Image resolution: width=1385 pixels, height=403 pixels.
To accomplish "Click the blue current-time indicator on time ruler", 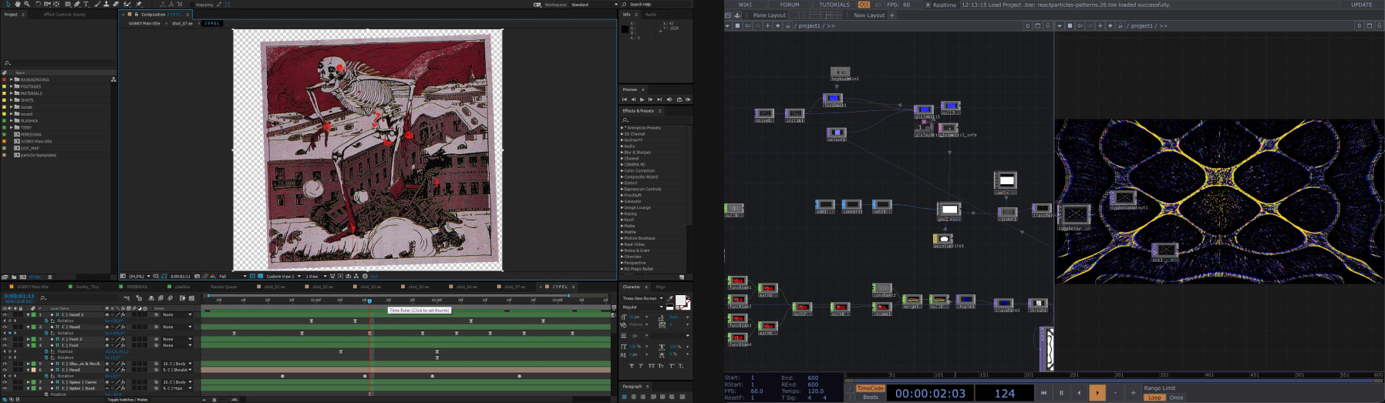I will [x=369, y=301].
